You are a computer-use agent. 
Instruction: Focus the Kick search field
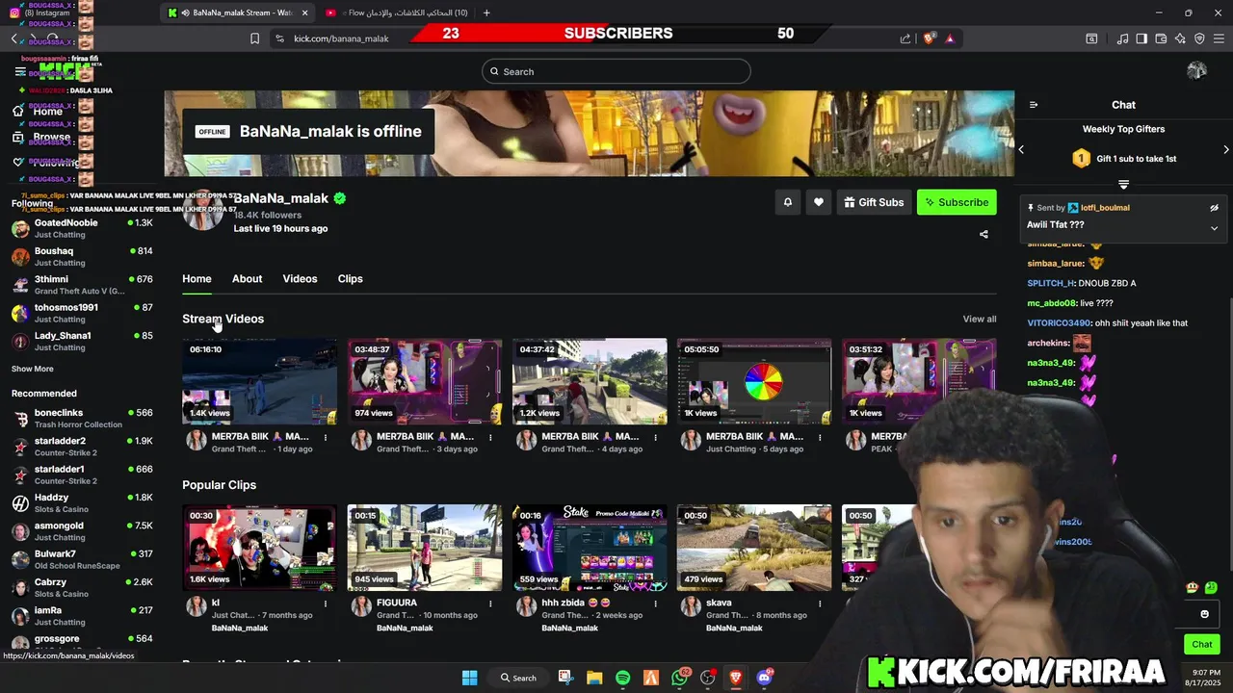[x=616, y=71]
